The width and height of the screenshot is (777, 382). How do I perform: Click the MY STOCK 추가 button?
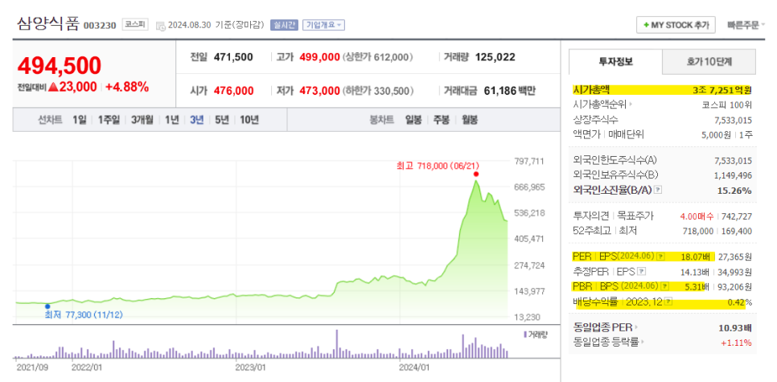click(x=676, y=25)
